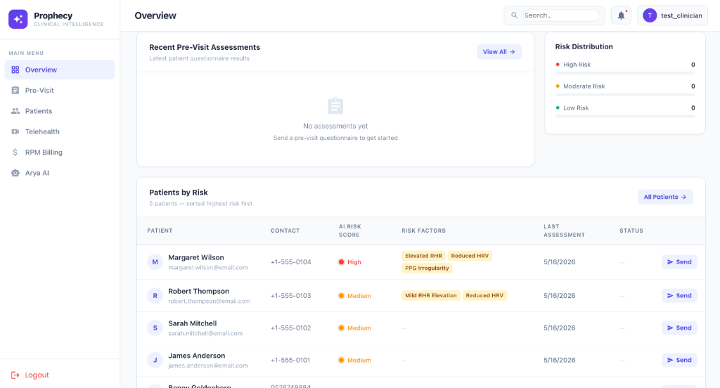Click the Pre-Visit clipboard icon in sidebar

click(15, 91)
